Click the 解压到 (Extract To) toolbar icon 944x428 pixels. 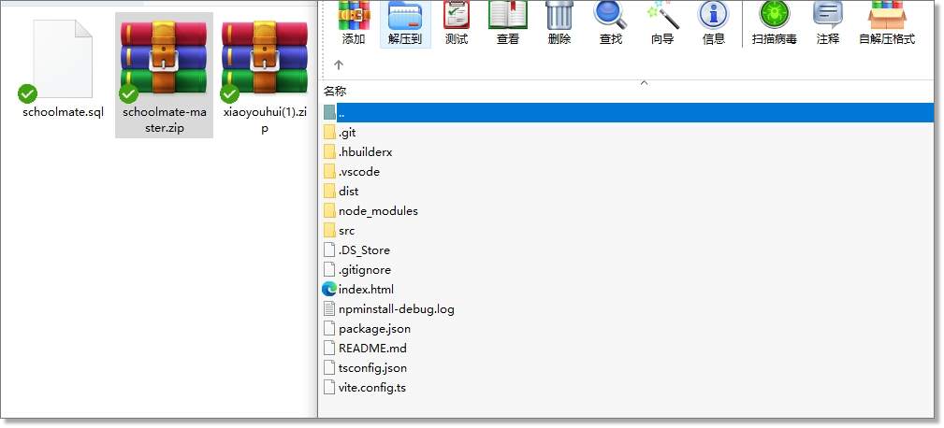click(405, 16)
